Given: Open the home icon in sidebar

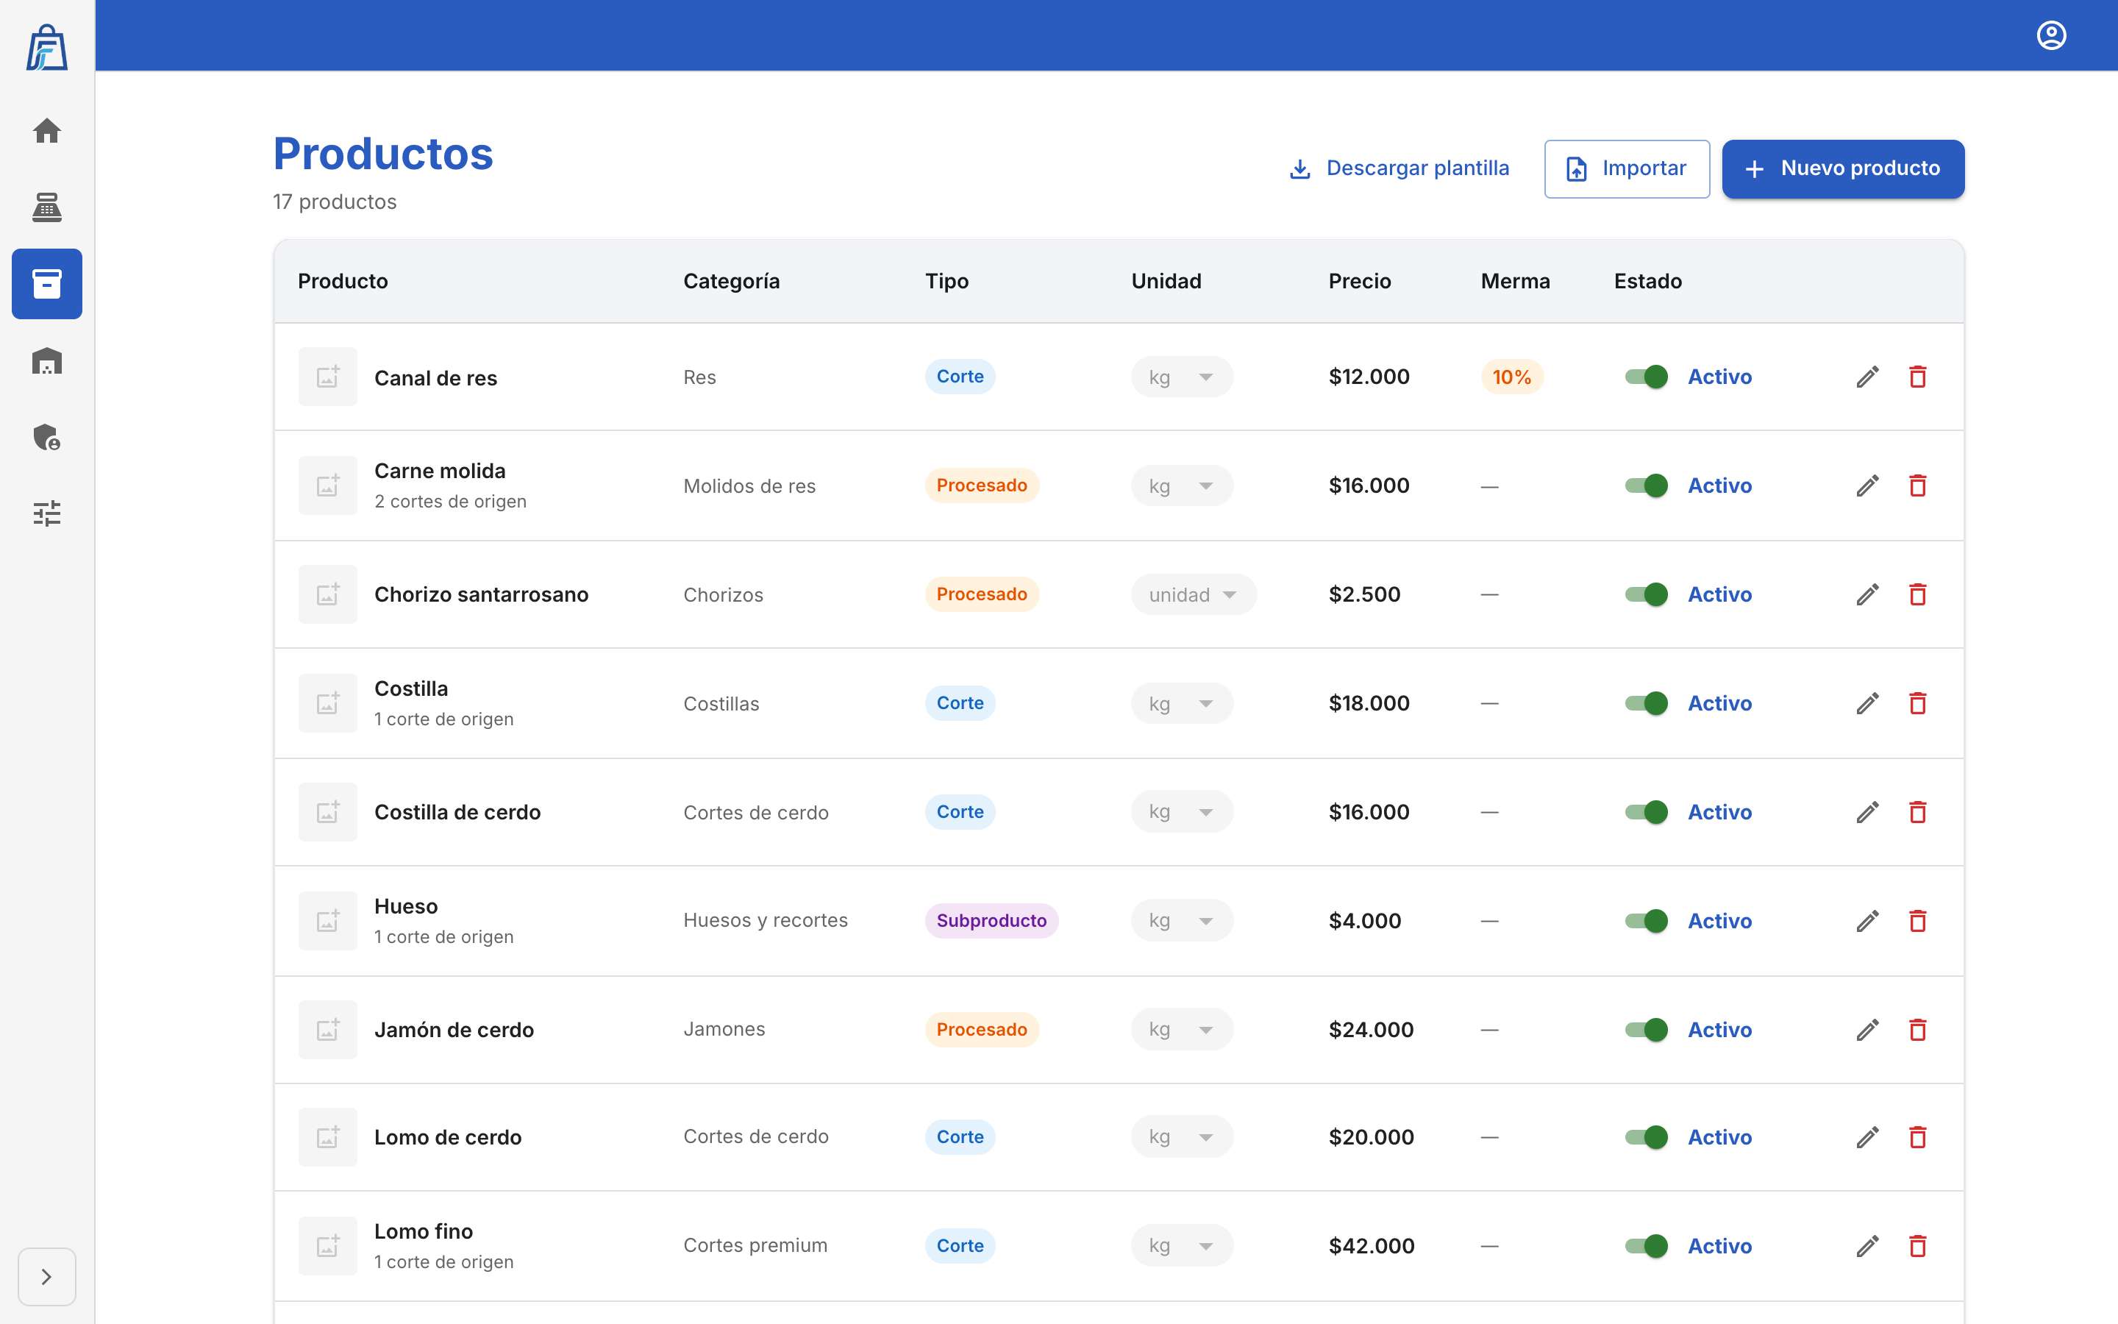Looking at the screenshot, I should (46, 132).
